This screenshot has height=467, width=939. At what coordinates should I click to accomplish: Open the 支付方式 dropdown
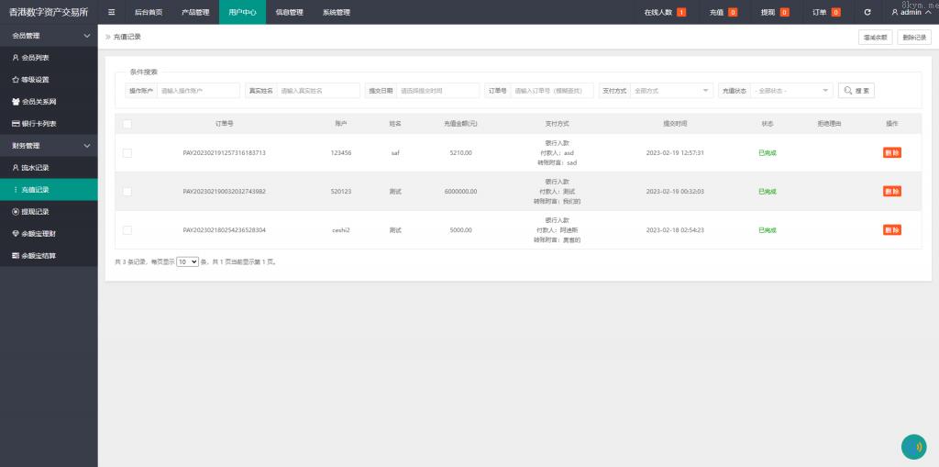tap(671, 91)
